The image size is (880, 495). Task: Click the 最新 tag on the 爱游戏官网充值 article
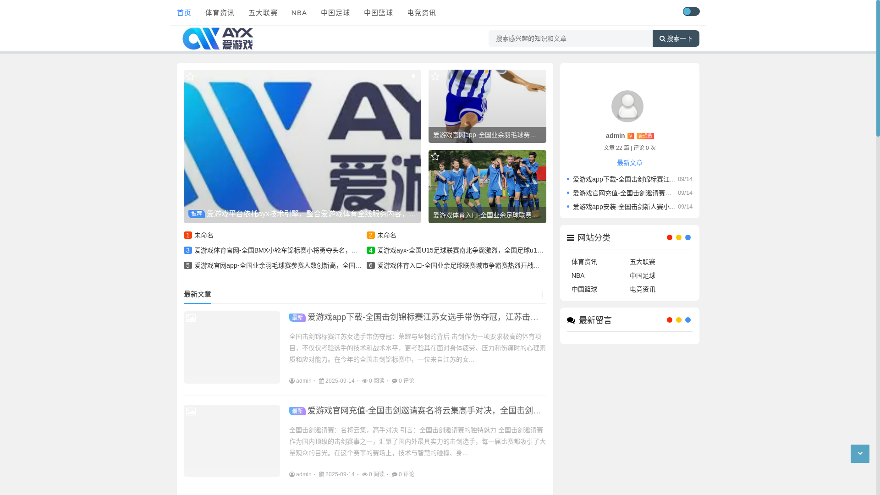click(297, 411)
